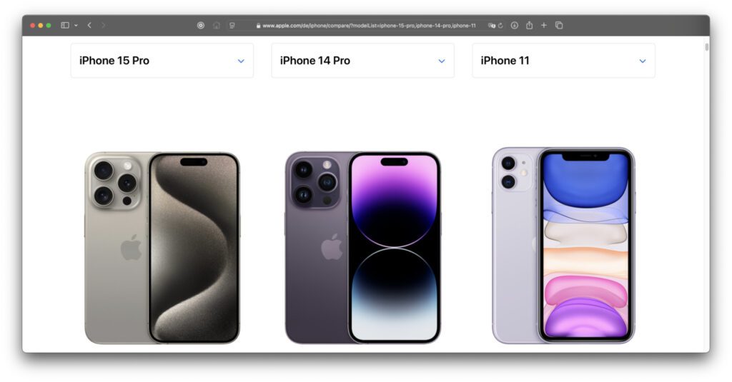732x382 pixels.
Task: Click the purple iPhone 14 Pro image
Action: point(362,248)
